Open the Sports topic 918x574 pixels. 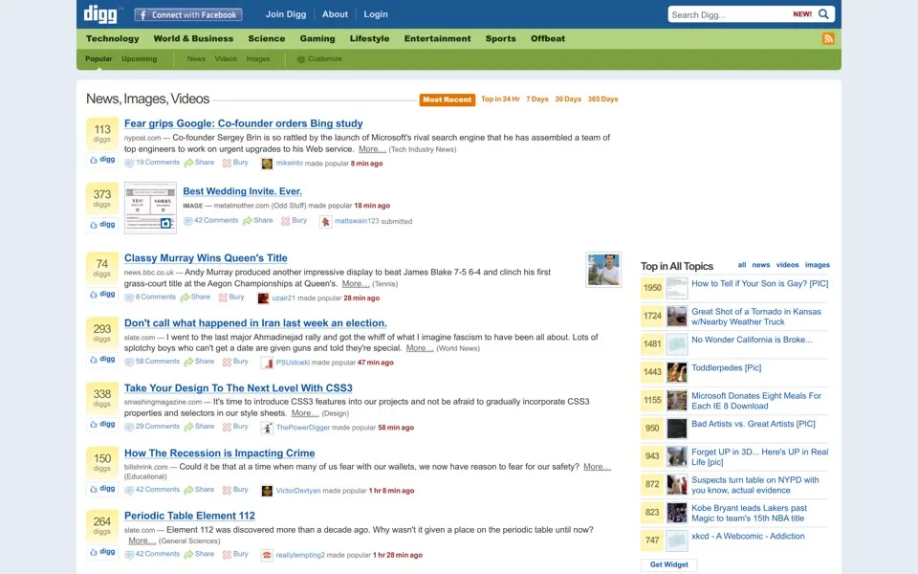[x=500, y=38]
